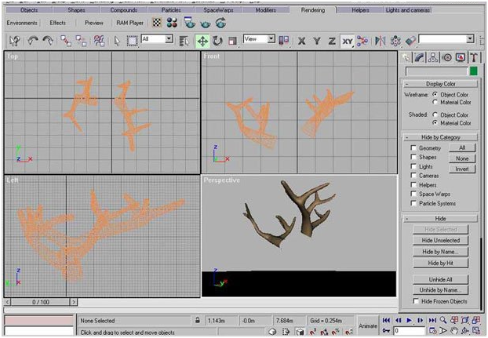Check the Lights hide category box
The width and height of the screenshot is (488, 338).
(413, 166)
